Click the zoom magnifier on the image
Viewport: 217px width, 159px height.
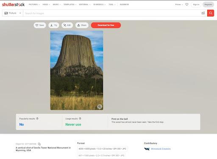[x=100, y=107]
